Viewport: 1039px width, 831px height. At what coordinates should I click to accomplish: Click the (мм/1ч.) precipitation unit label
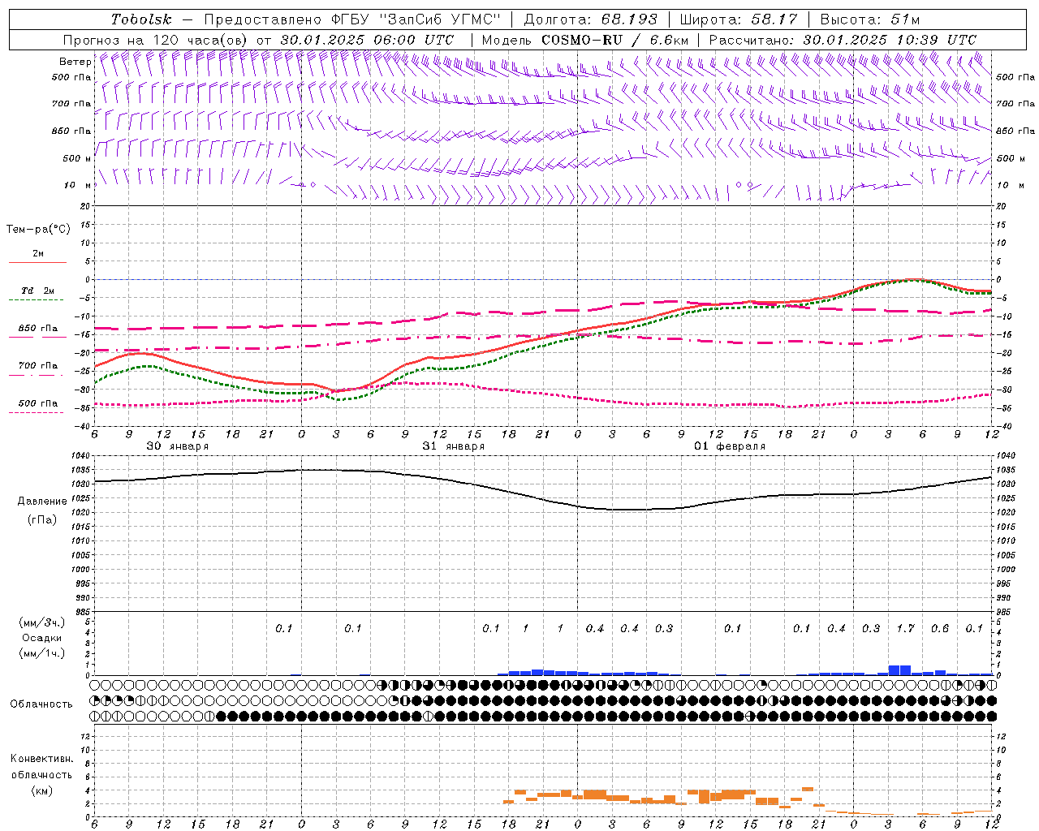tap(41, 653)
